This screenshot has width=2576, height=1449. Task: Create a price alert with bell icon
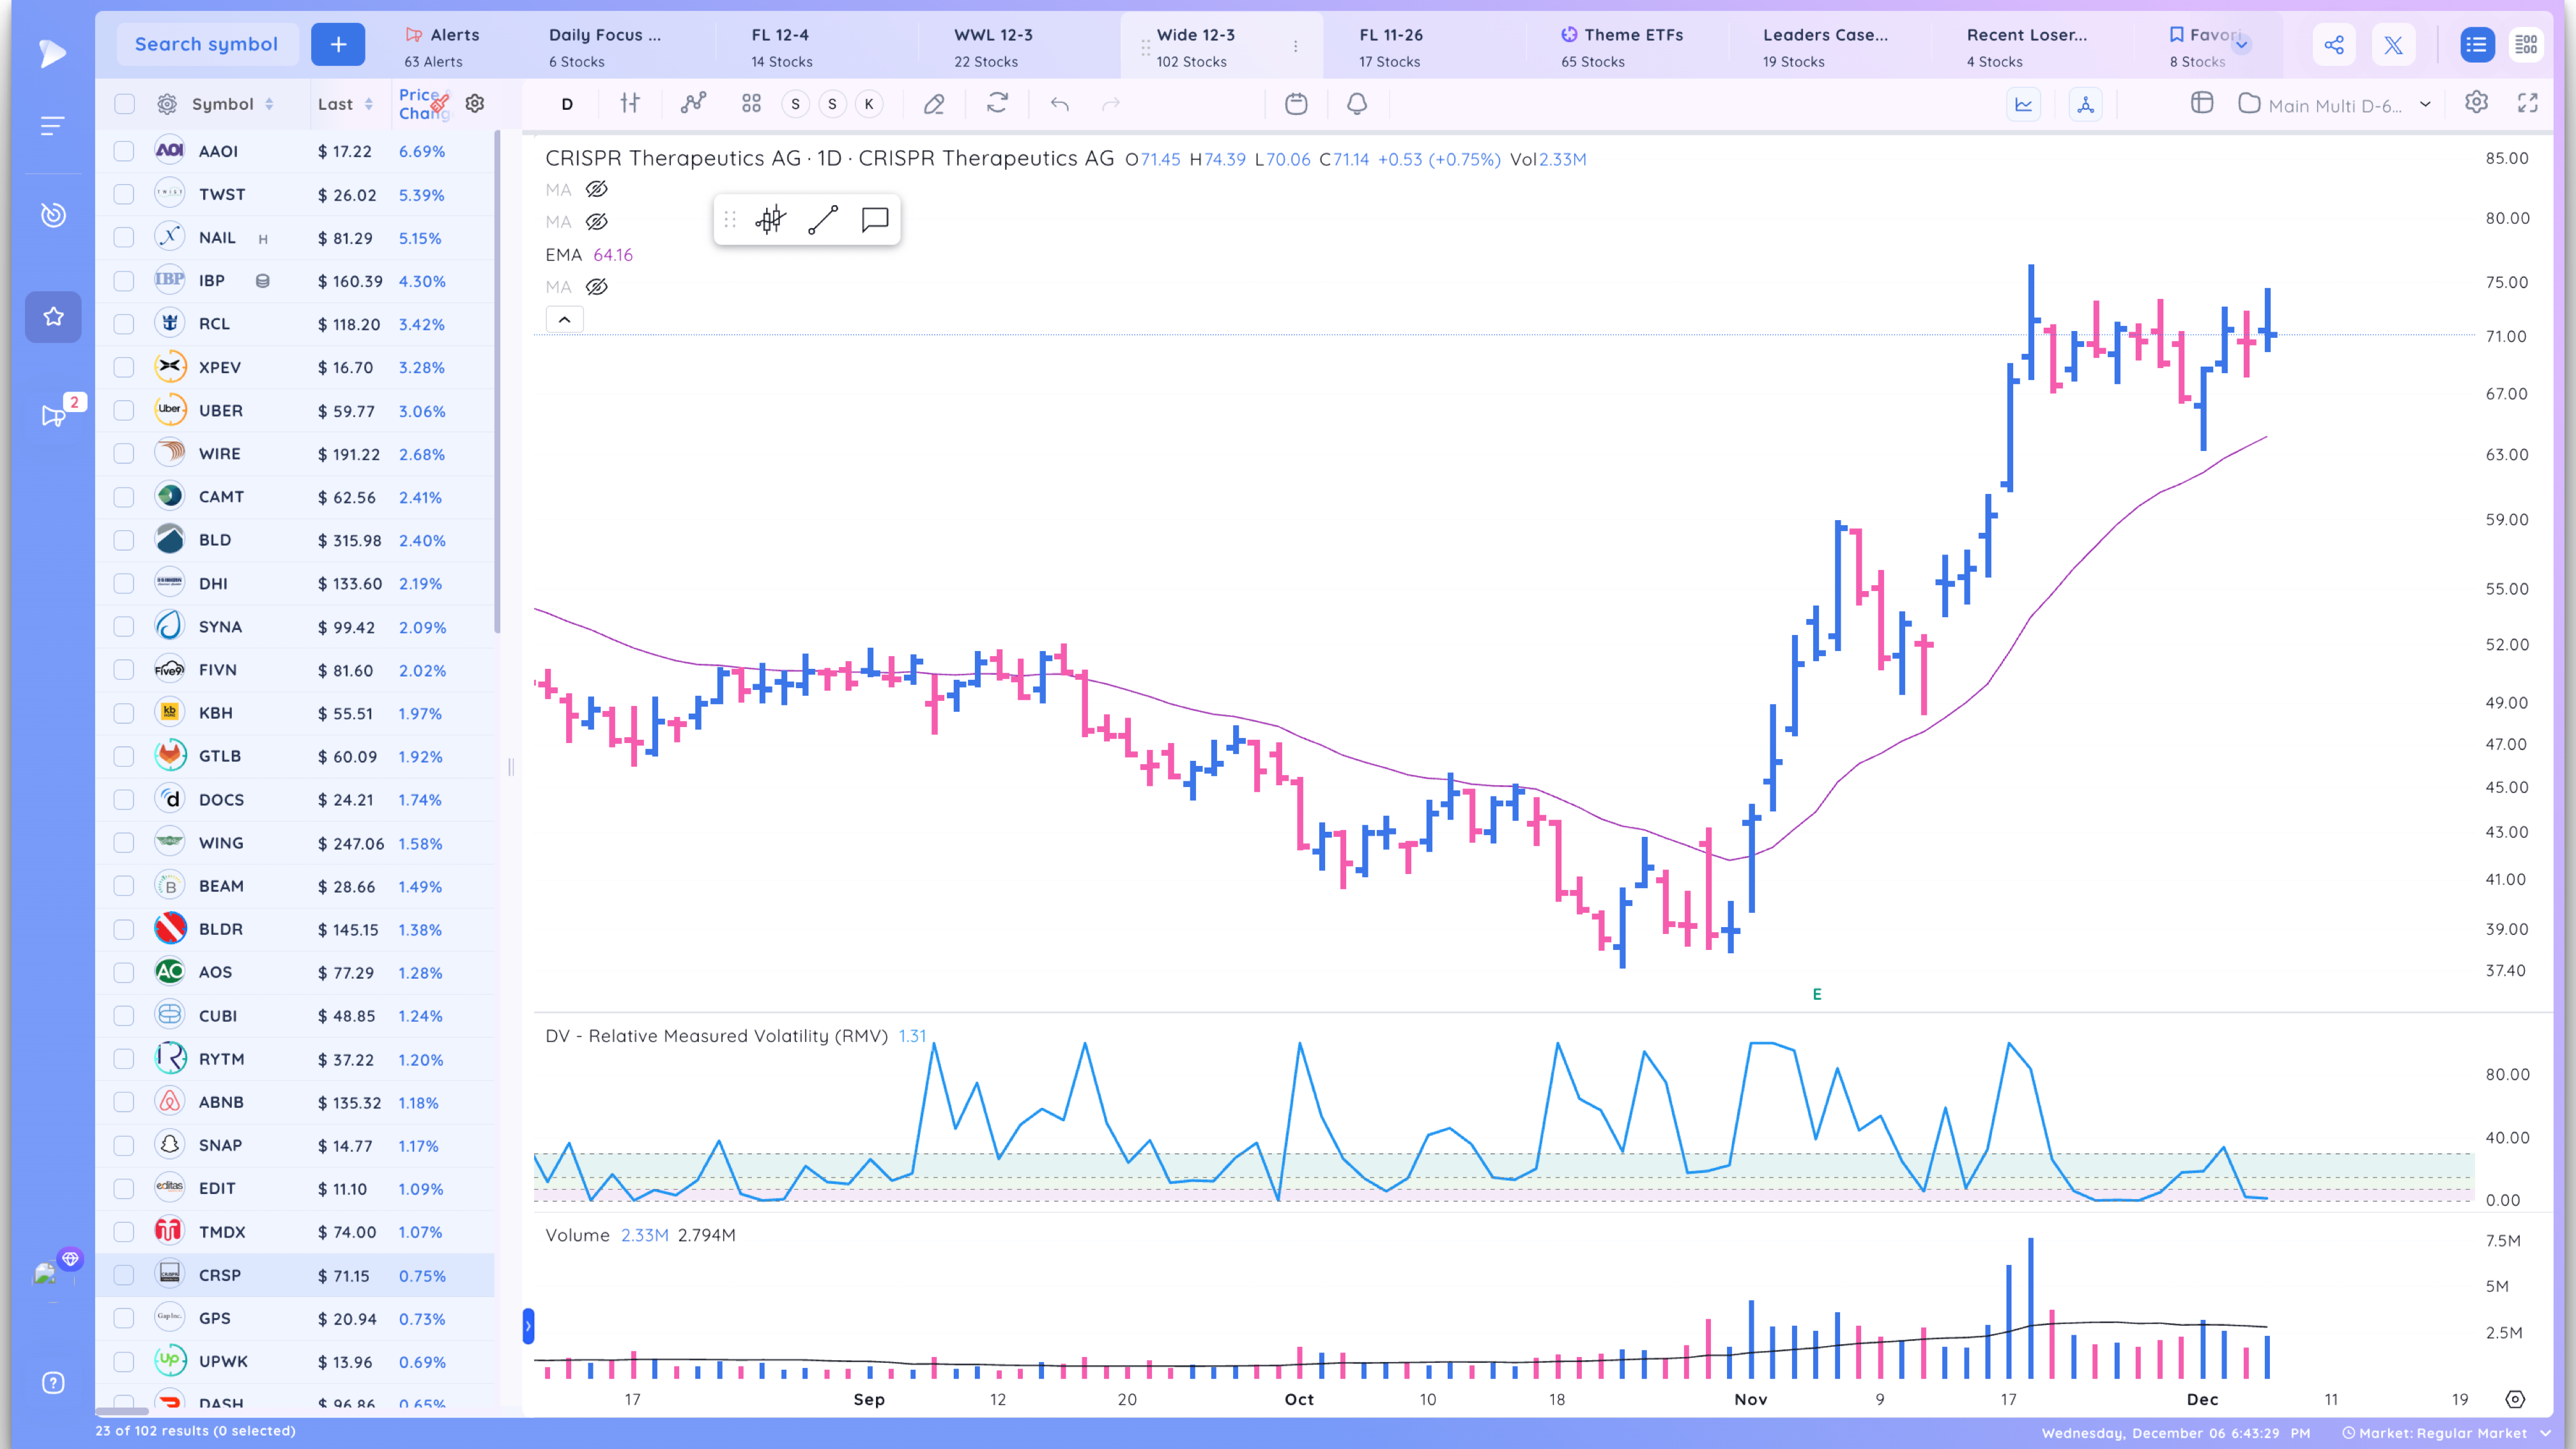tap(1356, 103)
